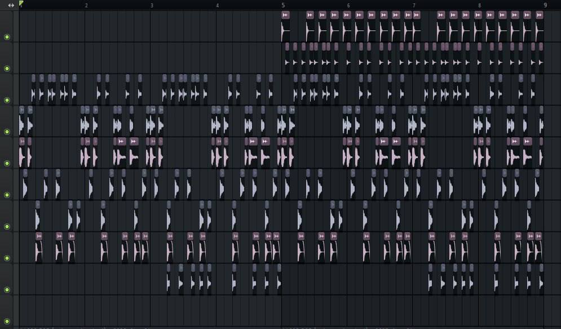This screenshot has height=329, width=561.
Task: Select the first pink clip on the eighth track
Action: [39, 247]
